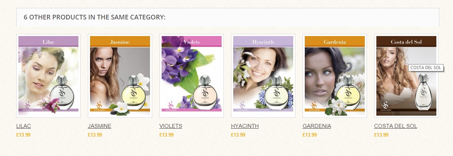The image size is (453, 156).
Task: Open the Gardenia perfume product image
Action: [335, 76]
